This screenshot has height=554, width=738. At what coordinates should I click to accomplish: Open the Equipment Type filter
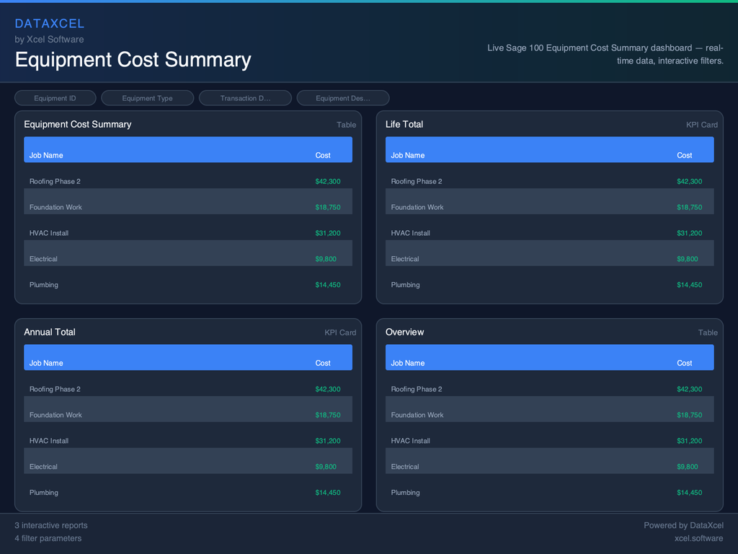(x=147, y=97)
